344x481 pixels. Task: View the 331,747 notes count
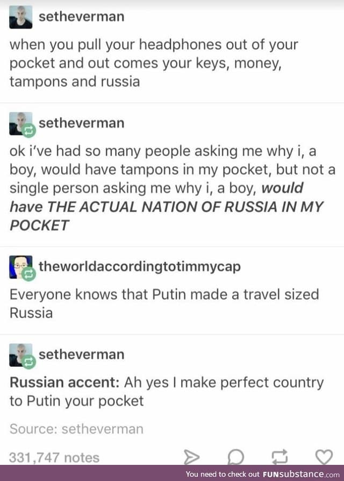coord(54,457)
